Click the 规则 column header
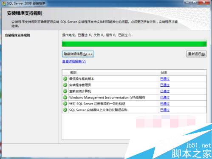 [113, 73]
